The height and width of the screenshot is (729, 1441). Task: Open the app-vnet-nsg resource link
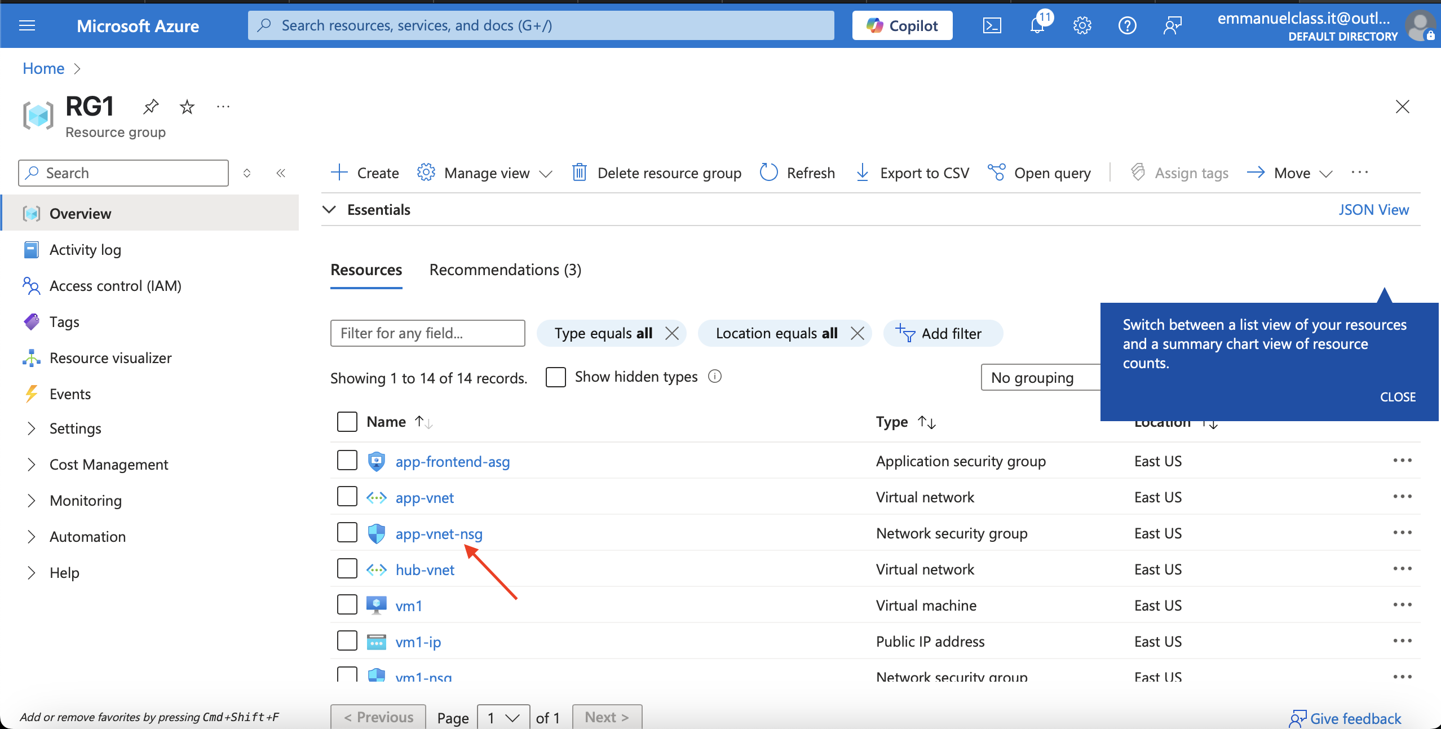tap(439, 533)
